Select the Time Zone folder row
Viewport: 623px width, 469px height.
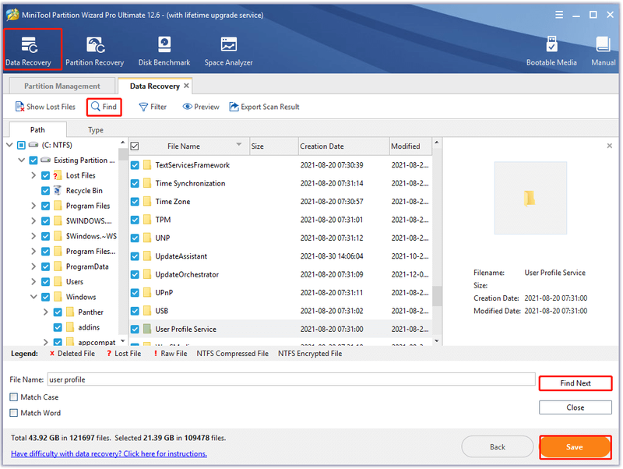click(x=280, y=202)
